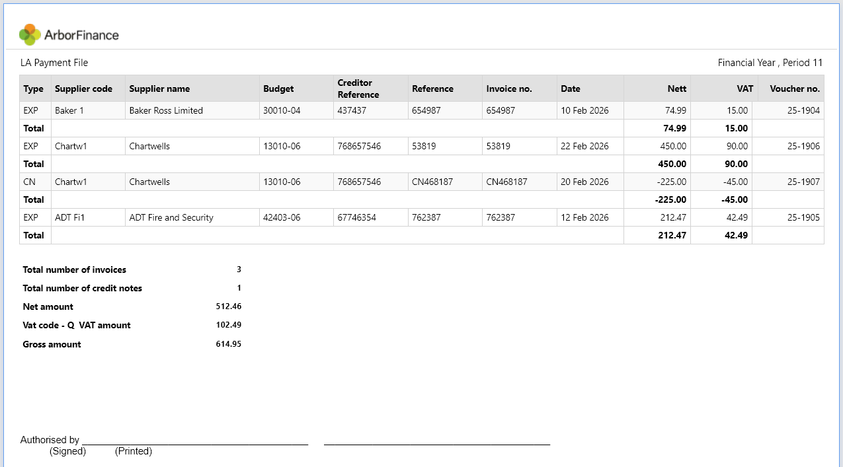Click the bold total VAT '42.49'

[737, 235]
